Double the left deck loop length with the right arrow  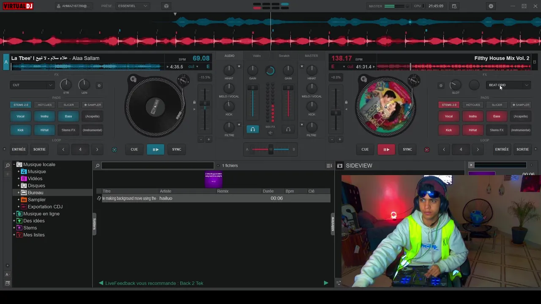97,149
